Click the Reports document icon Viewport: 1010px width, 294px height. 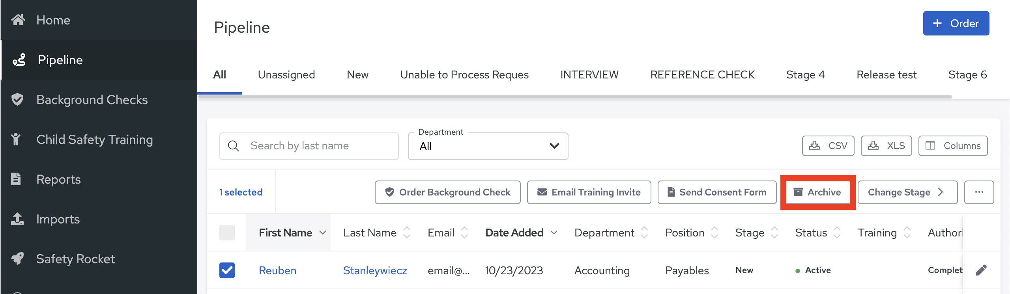16,179
